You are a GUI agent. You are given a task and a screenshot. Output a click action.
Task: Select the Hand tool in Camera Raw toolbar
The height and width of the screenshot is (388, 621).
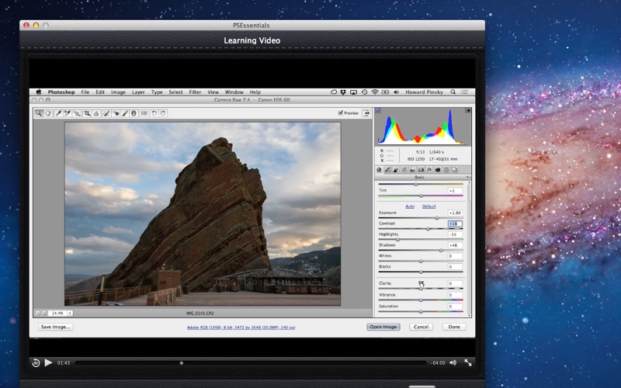point(48,113)
